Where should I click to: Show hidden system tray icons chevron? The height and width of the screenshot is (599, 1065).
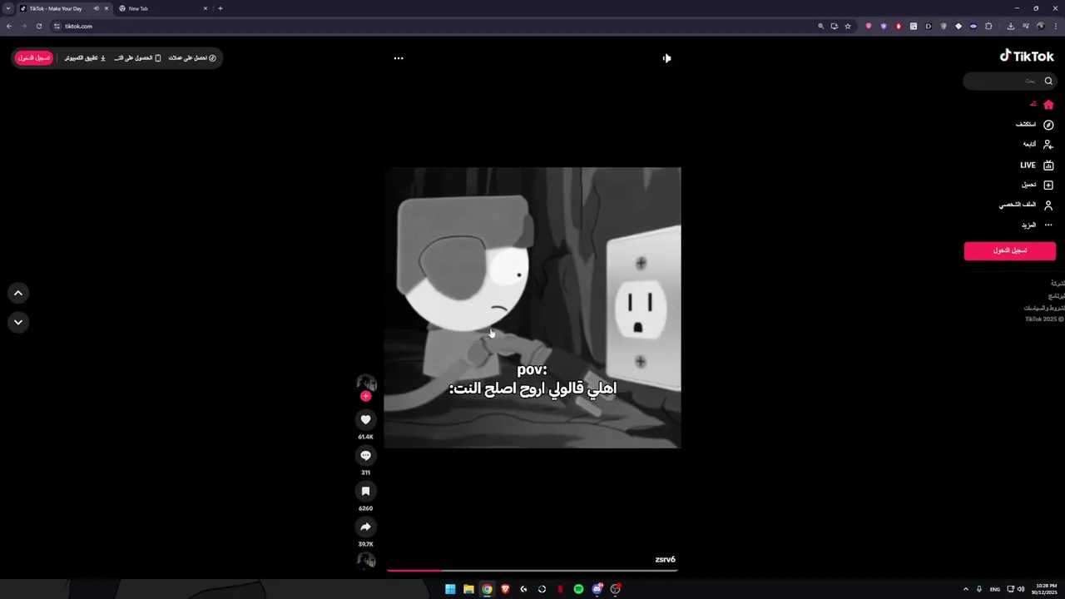[x=966, y=589]
